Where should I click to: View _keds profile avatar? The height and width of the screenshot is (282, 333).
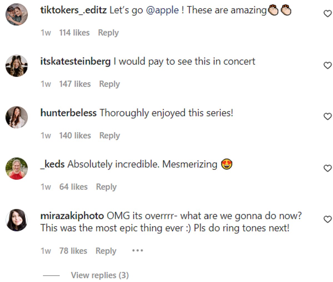pos(17,169)
